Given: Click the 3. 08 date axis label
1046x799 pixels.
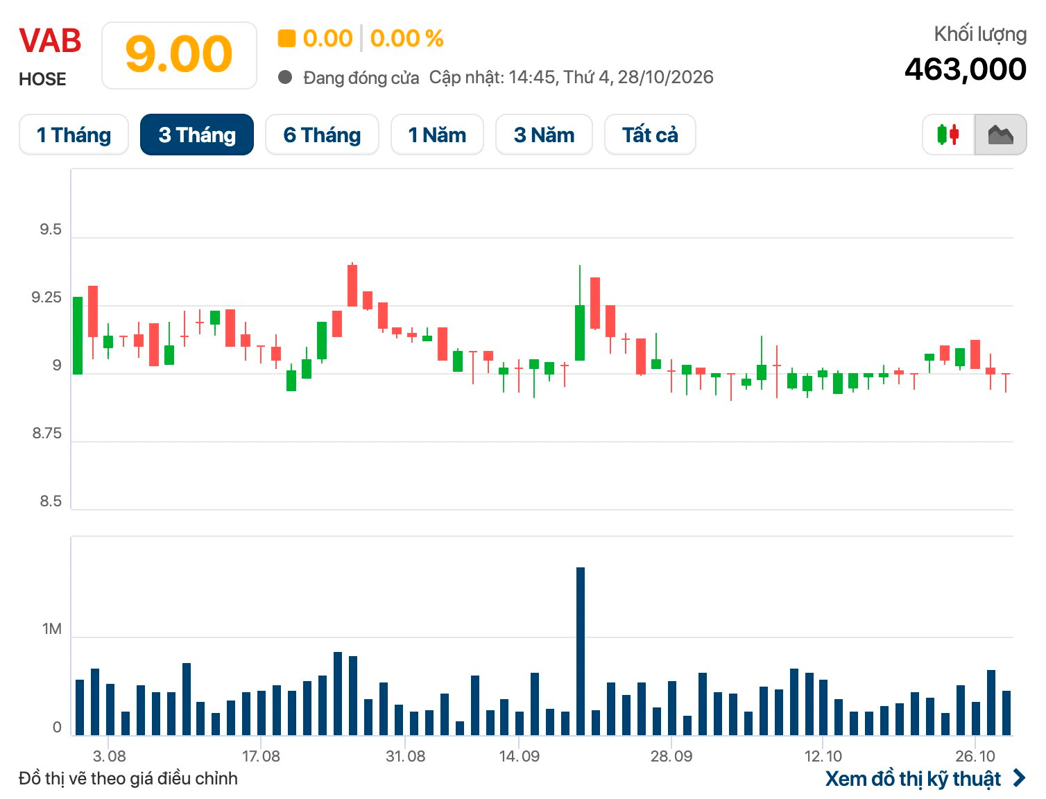Looking at the screenshot, I should click(110, 756).
